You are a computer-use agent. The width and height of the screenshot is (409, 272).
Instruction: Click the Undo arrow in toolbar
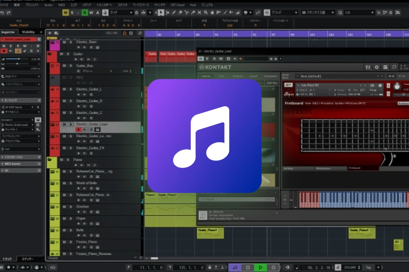tap(3, 12)
